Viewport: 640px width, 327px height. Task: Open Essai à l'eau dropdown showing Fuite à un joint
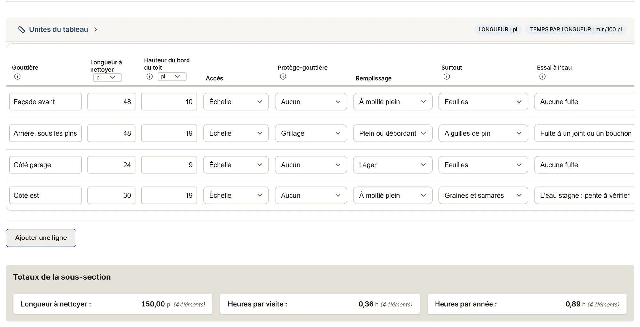[584, 133]
